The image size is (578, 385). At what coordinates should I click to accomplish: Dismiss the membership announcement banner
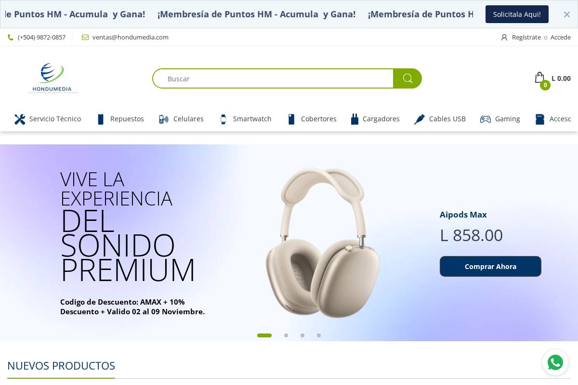(567, 14)
